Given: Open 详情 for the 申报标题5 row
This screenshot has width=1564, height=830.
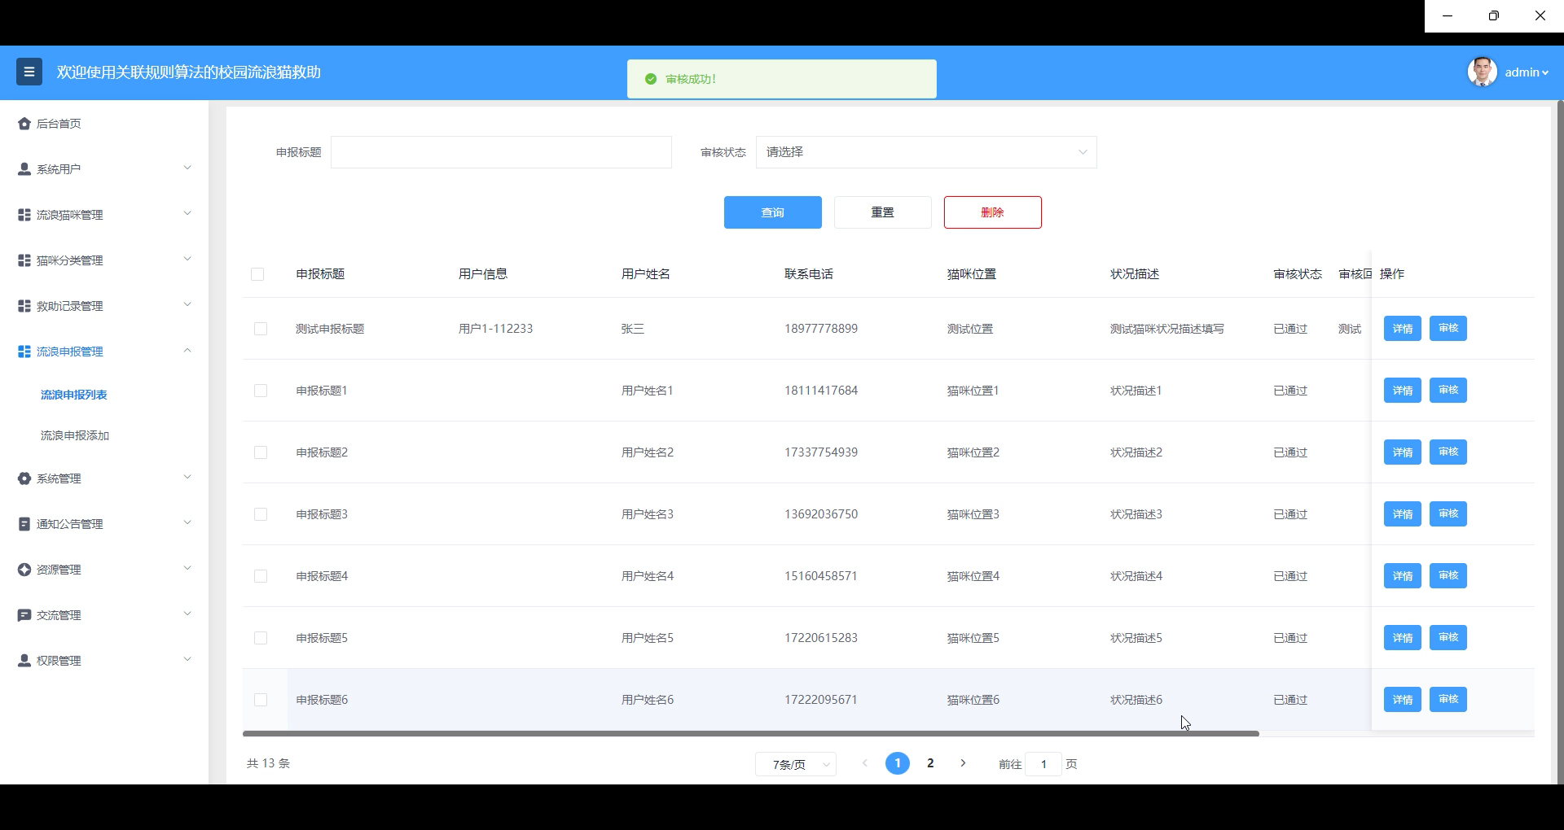Looking at the screenshot, I should [1402, 638].
